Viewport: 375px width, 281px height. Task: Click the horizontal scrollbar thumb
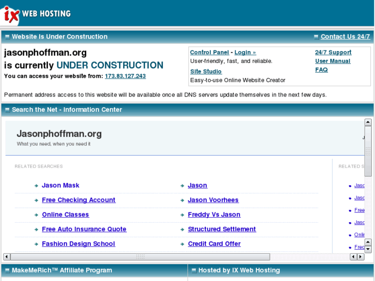pos(140,257)
